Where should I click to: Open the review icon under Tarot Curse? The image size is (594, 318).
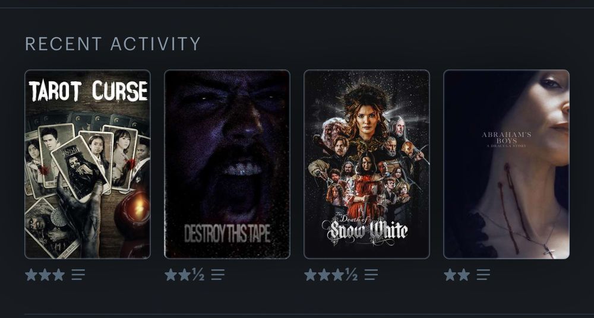coord(78,275)
